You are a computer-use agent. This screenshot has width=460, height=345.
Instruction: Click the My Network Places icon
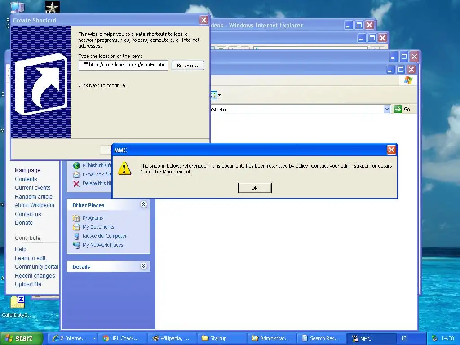(76, 245)
